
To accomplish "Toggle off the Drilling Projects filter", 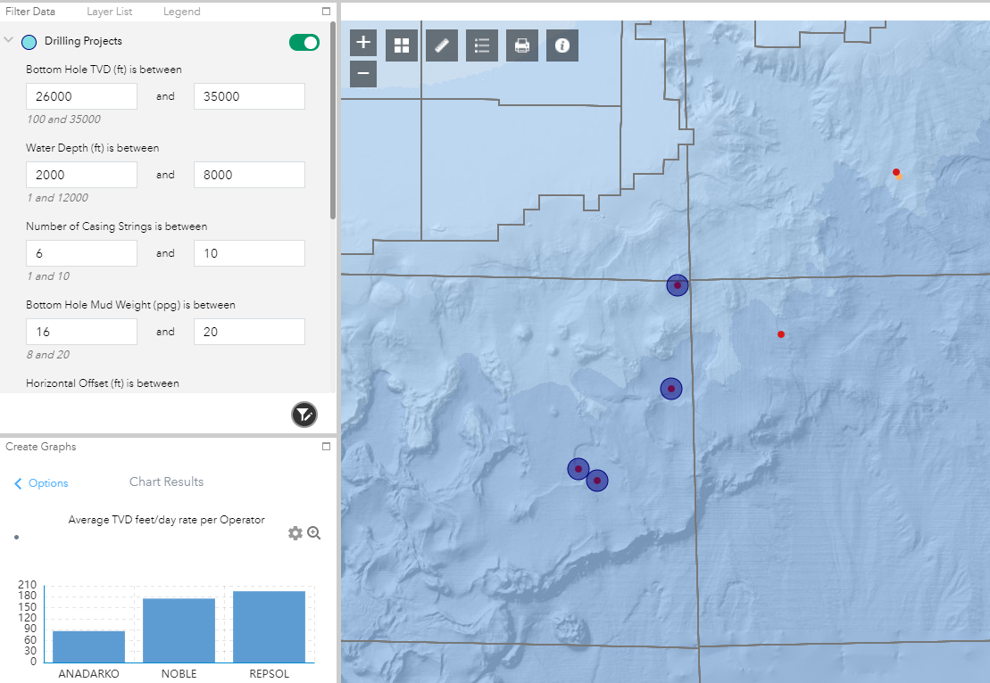I will [x=304, y=42].
